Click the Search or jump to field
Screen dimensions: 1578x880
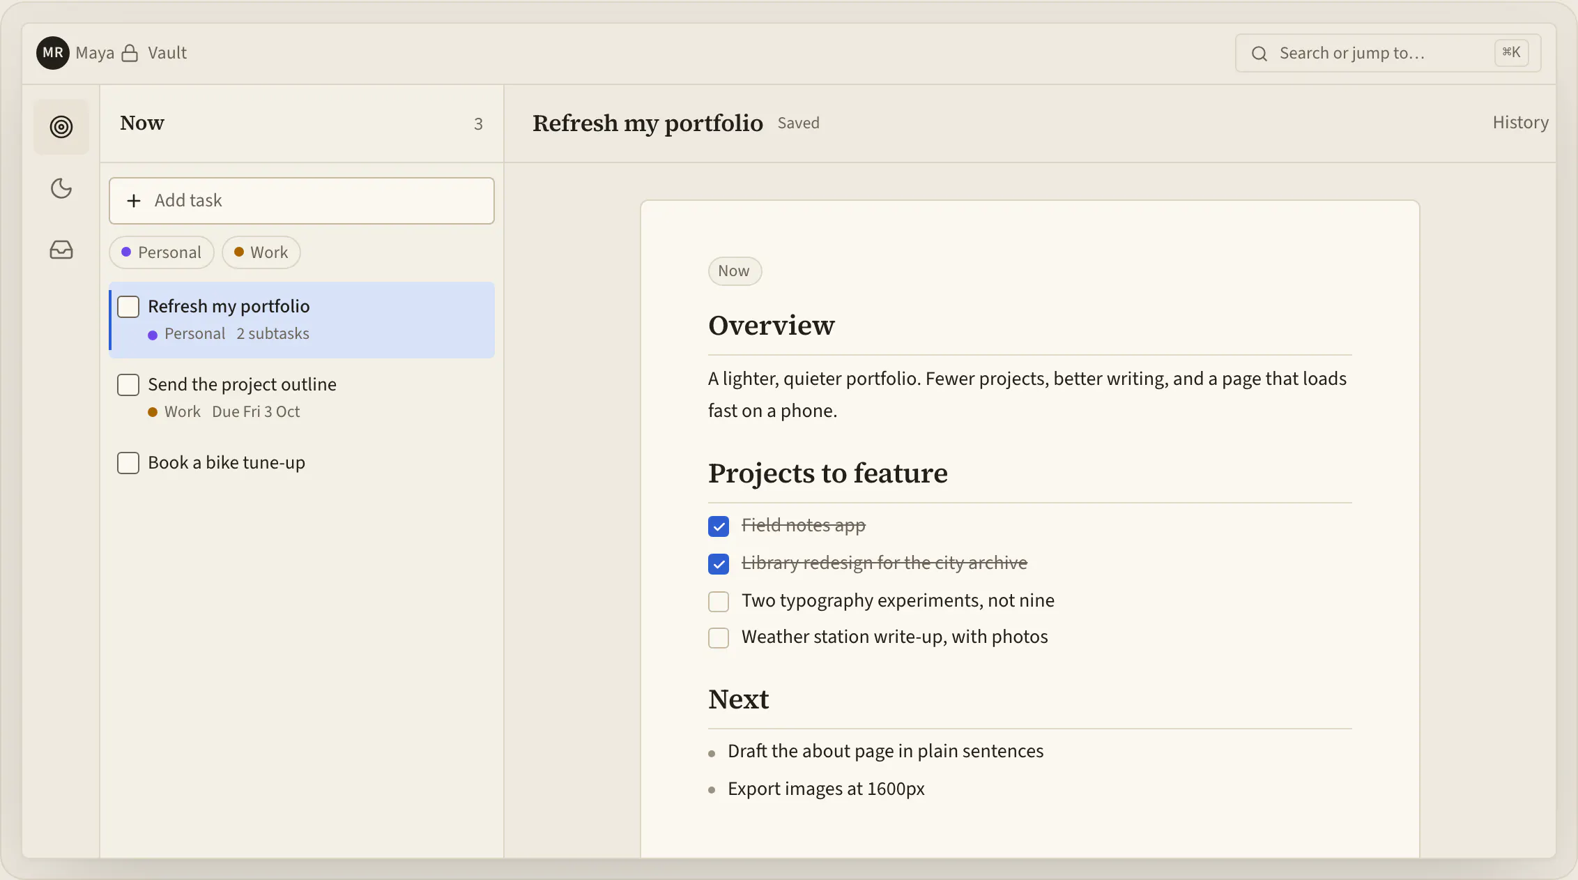pos(1388,53)
